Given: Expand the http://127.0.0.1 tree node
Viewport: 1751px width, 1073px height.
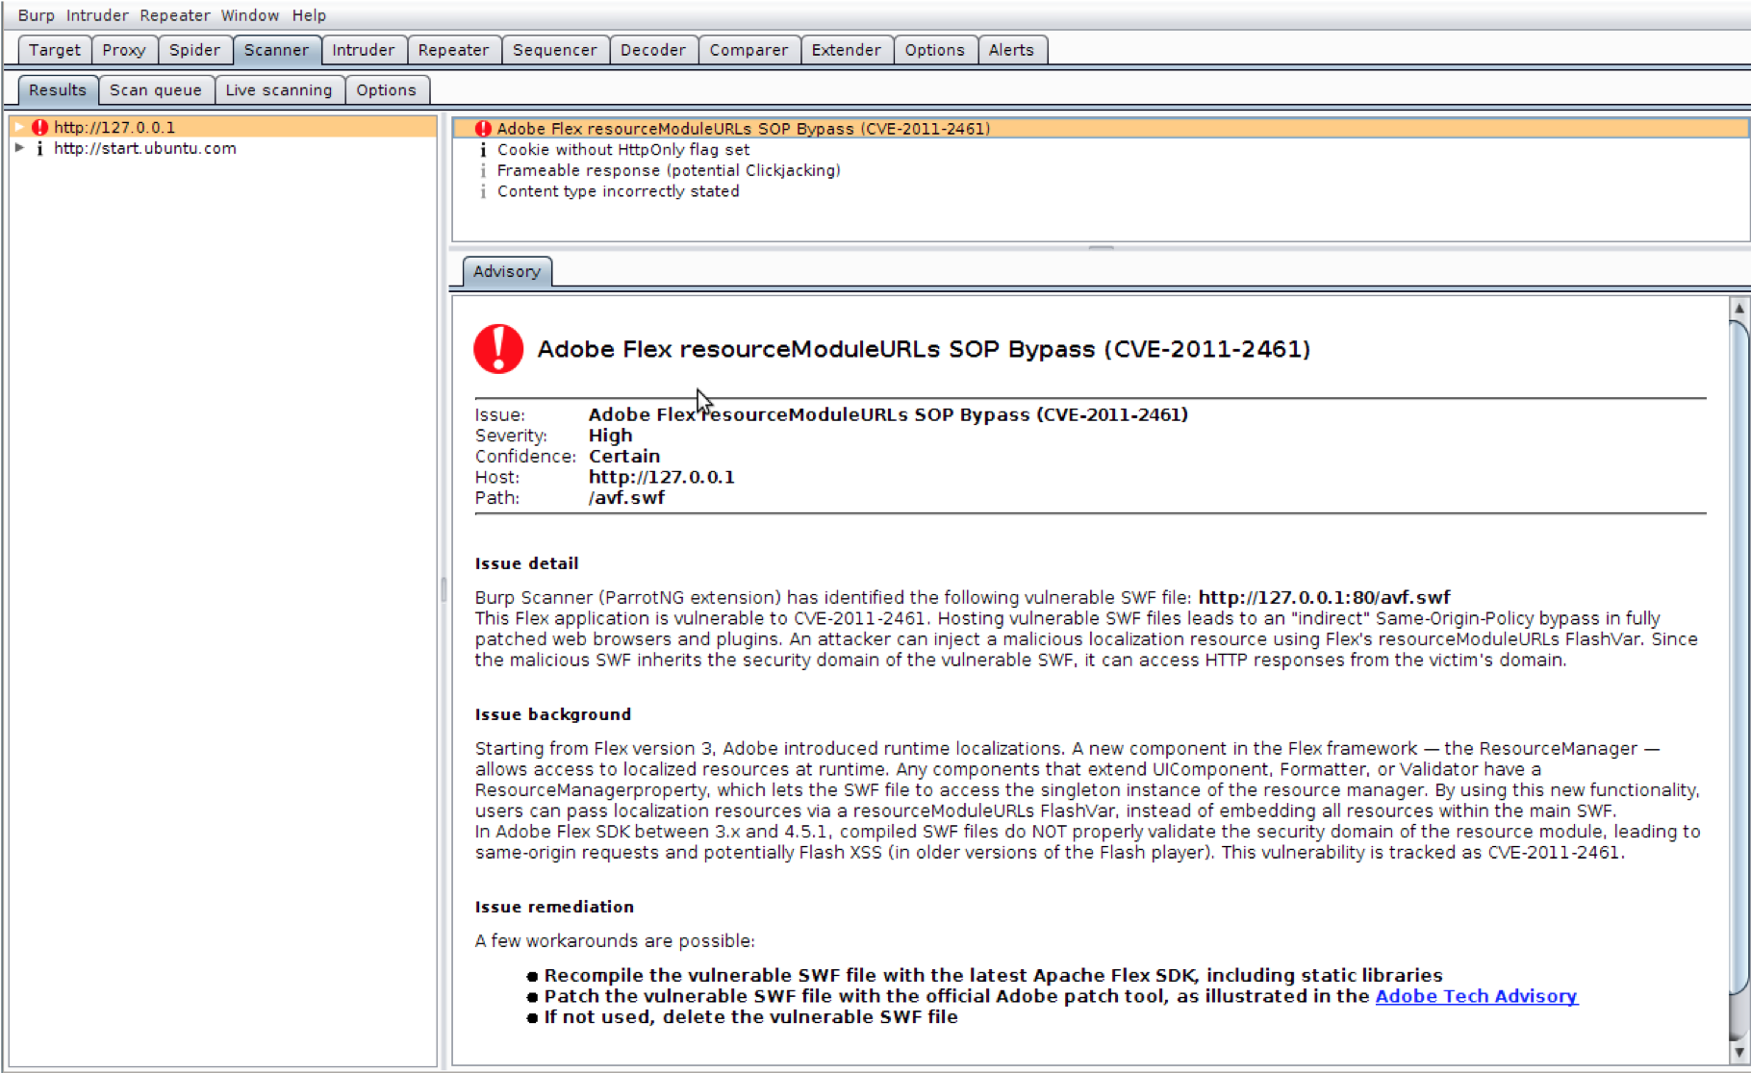Looking at the screenshot, I should pyautogui.click(x=19, y=127).
